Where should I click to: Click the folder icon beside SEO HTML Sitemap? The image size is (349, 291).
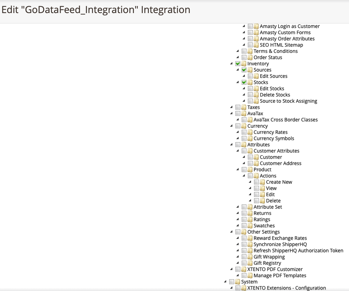256,45
